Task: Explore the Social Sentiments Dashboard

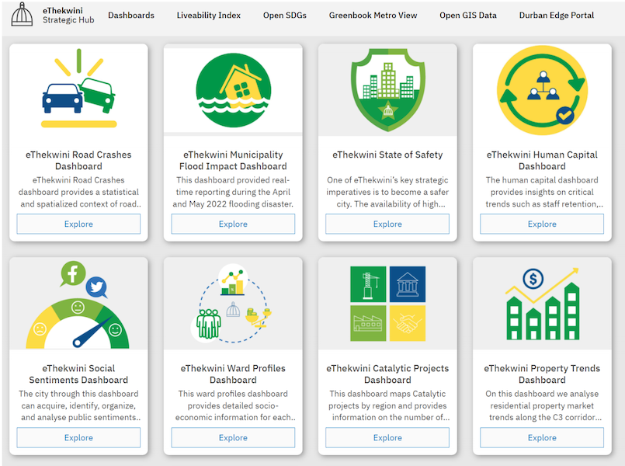Action: [78, 438]
